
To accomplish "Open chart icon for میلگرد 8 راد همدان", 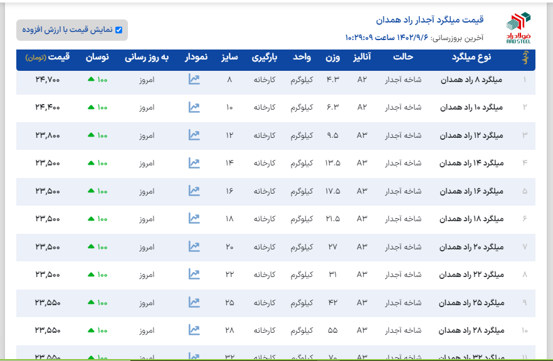I will pos(194,80).
